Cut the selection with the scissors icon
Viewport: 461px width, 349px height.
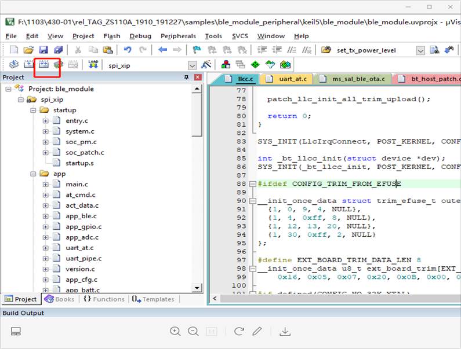[x=78, y=50]
